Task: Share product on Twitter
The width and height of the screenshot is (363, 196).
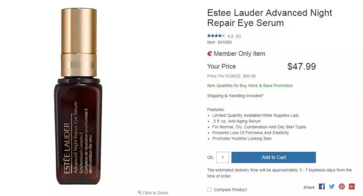Action: point(332,186)
